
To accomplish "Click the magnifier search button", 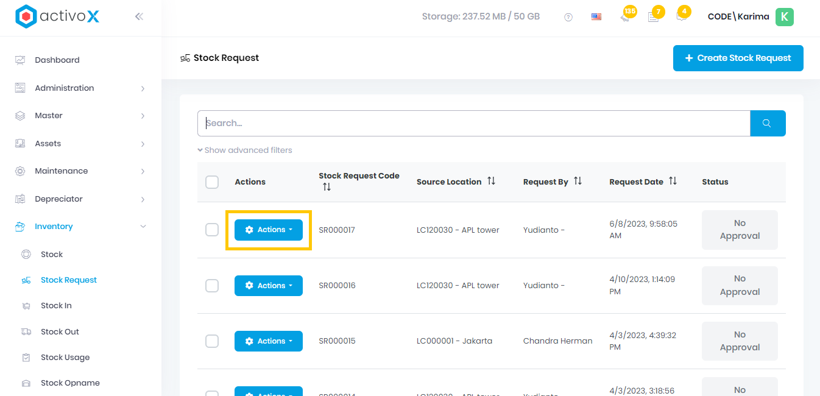I will point(767,123).
